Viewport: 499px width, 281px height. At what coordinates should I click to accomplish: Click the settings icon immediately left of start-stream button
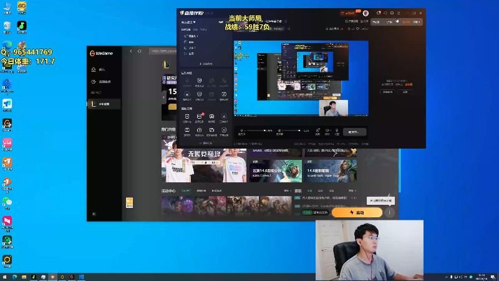coord(337,132)
